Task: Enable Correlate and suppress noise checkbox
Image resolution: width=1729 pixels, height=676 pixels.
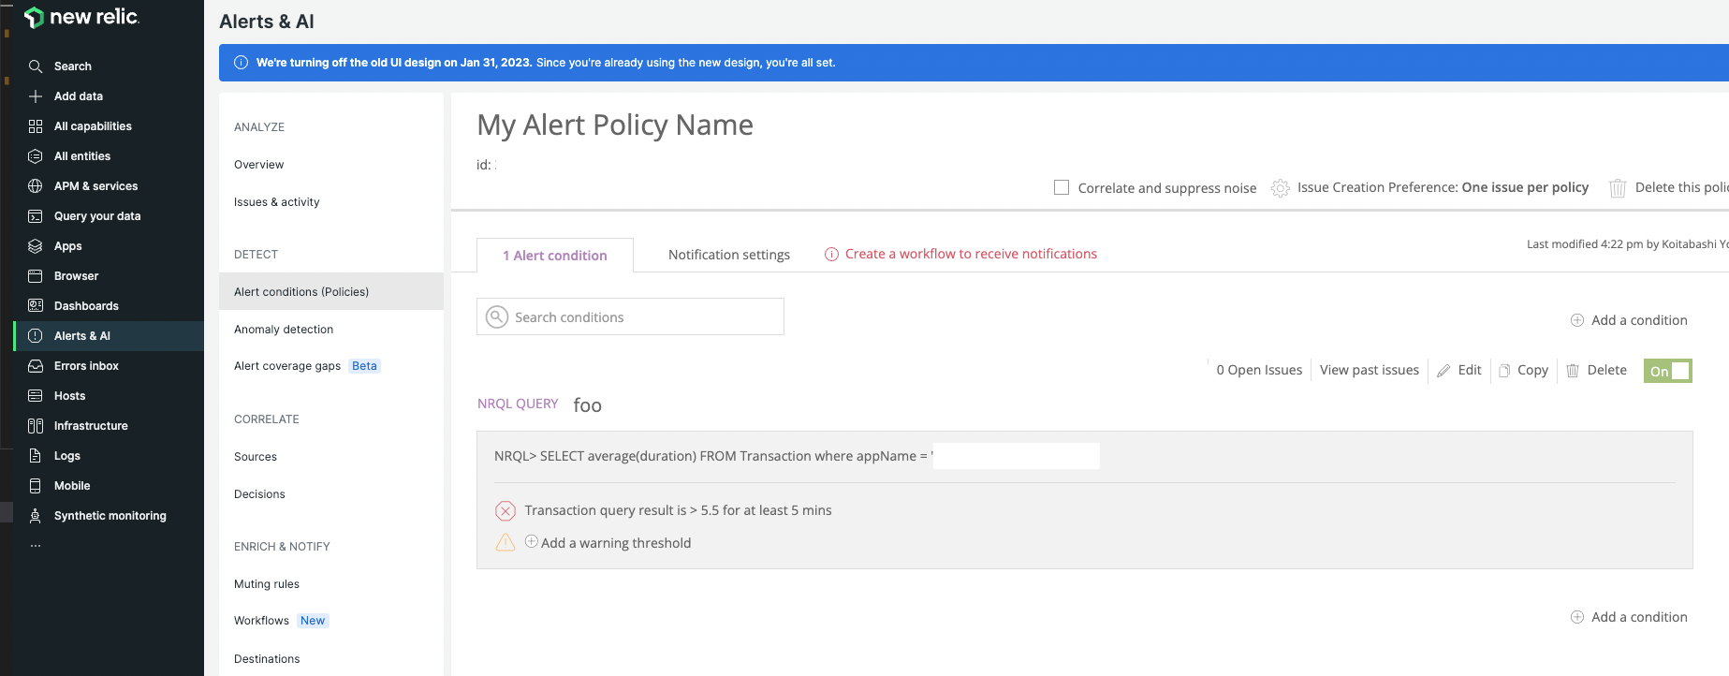Action: tap(1062, 187)
